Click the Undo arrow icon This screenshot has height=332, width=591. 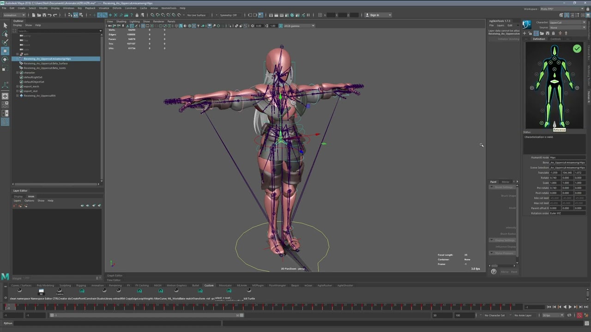[49, 15]
